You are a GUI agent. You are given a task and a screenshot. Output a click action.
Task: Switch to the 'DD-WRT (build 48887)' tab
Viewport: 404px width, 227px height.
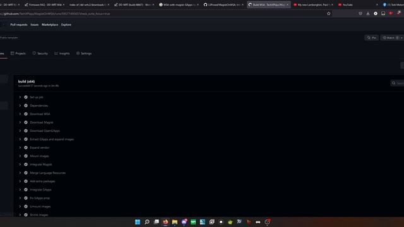point(134,4)
